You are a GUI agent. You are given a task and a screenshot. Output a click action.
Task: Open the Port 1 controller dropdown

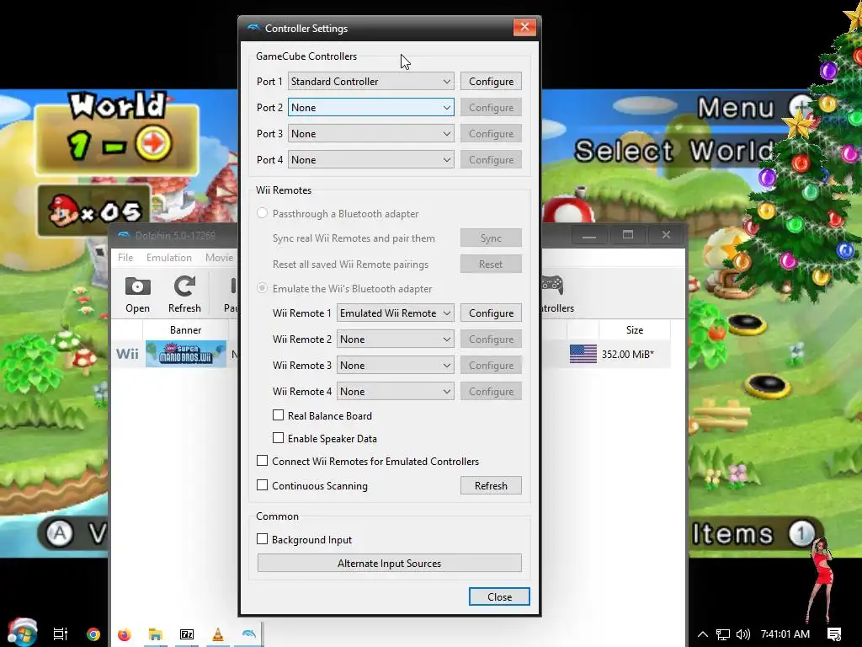pos(371,82)
